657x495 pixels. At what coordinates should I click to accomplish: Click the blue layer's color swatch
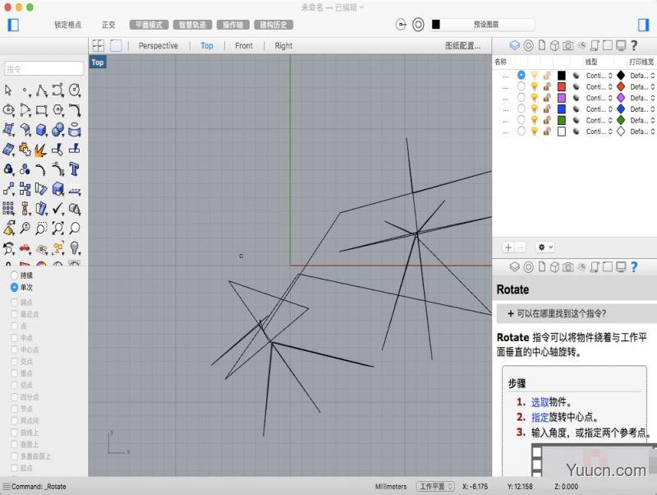coord(561,108)
